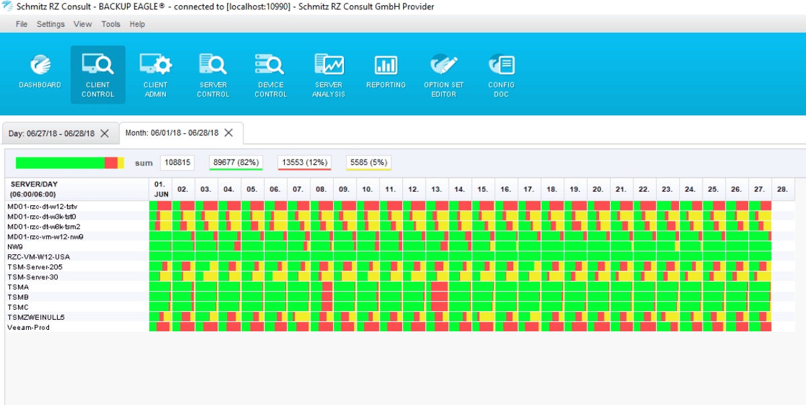Open the Tools menu
The height and width of the screenshot is (405, 806).
(x=111, y=24)
